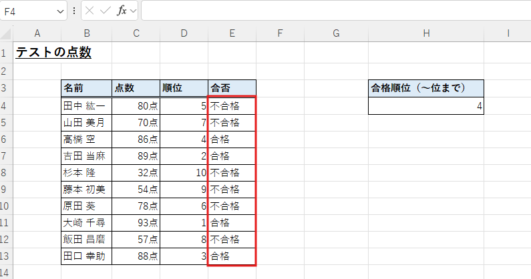The width and height of the screenshot is (531, 279).
Task: Click the テストの点数 title cell
Action: (x=53, y=53)
